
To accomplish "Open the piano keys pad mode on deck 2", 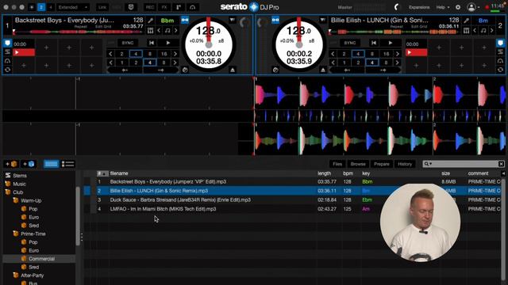I will 466,31.
